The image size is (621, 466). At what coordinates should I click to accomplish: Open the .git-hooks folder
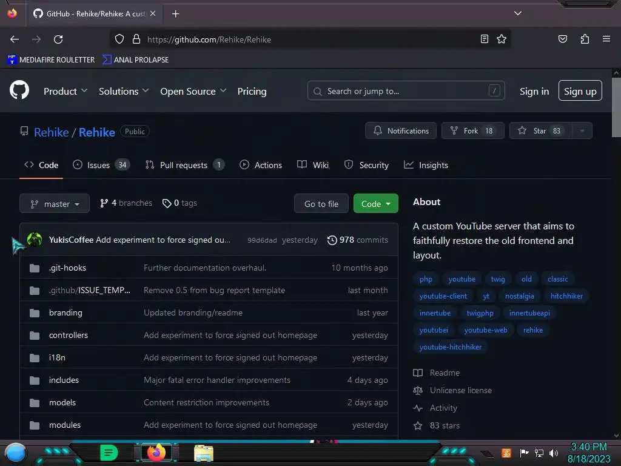(67, 268)
